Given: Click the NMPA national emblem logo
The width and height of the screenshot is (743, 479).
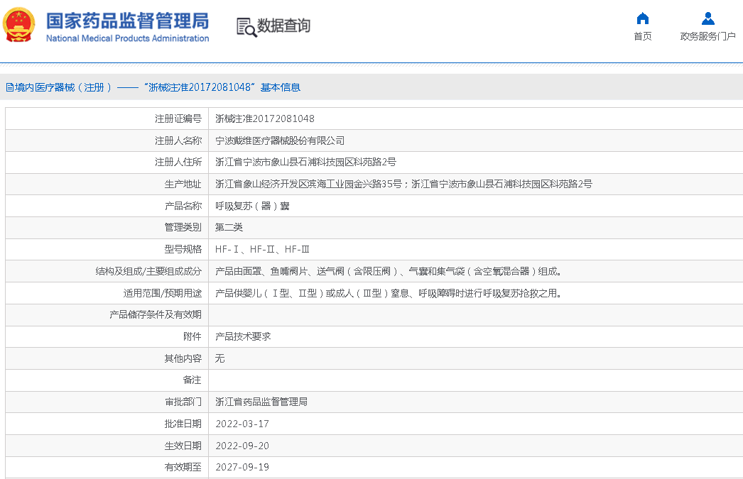Looking at the screenshot, I should pyautogui.click(x=19, y=25).
